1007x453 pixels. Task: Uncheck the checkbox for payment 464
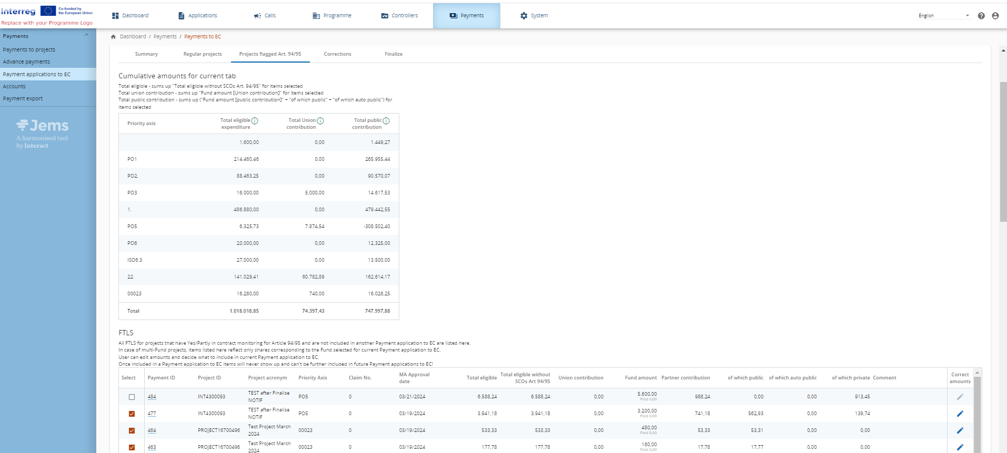[x=132, y=430]
